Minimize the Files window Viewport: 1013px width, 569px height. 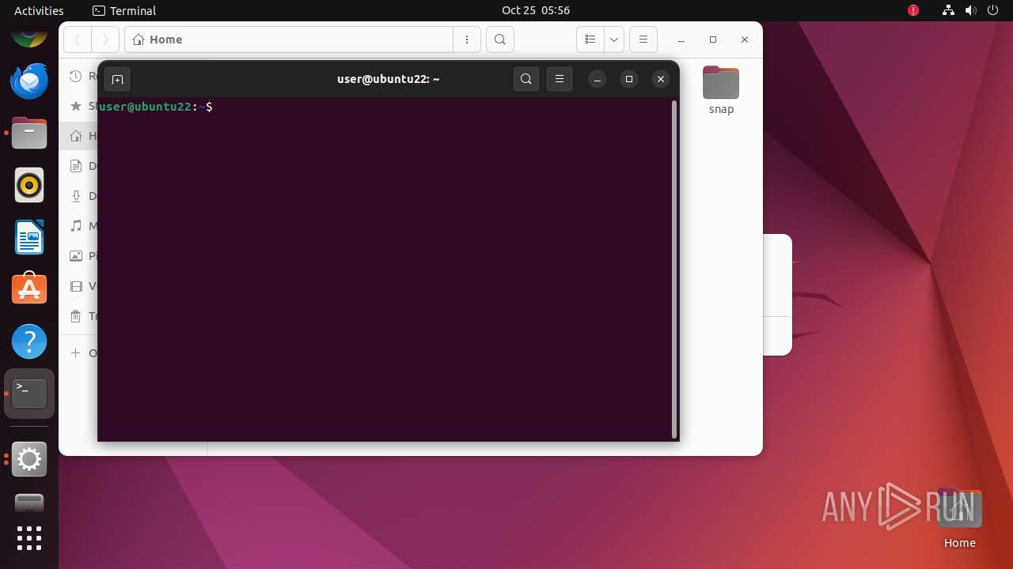click(x=681, y=40)
